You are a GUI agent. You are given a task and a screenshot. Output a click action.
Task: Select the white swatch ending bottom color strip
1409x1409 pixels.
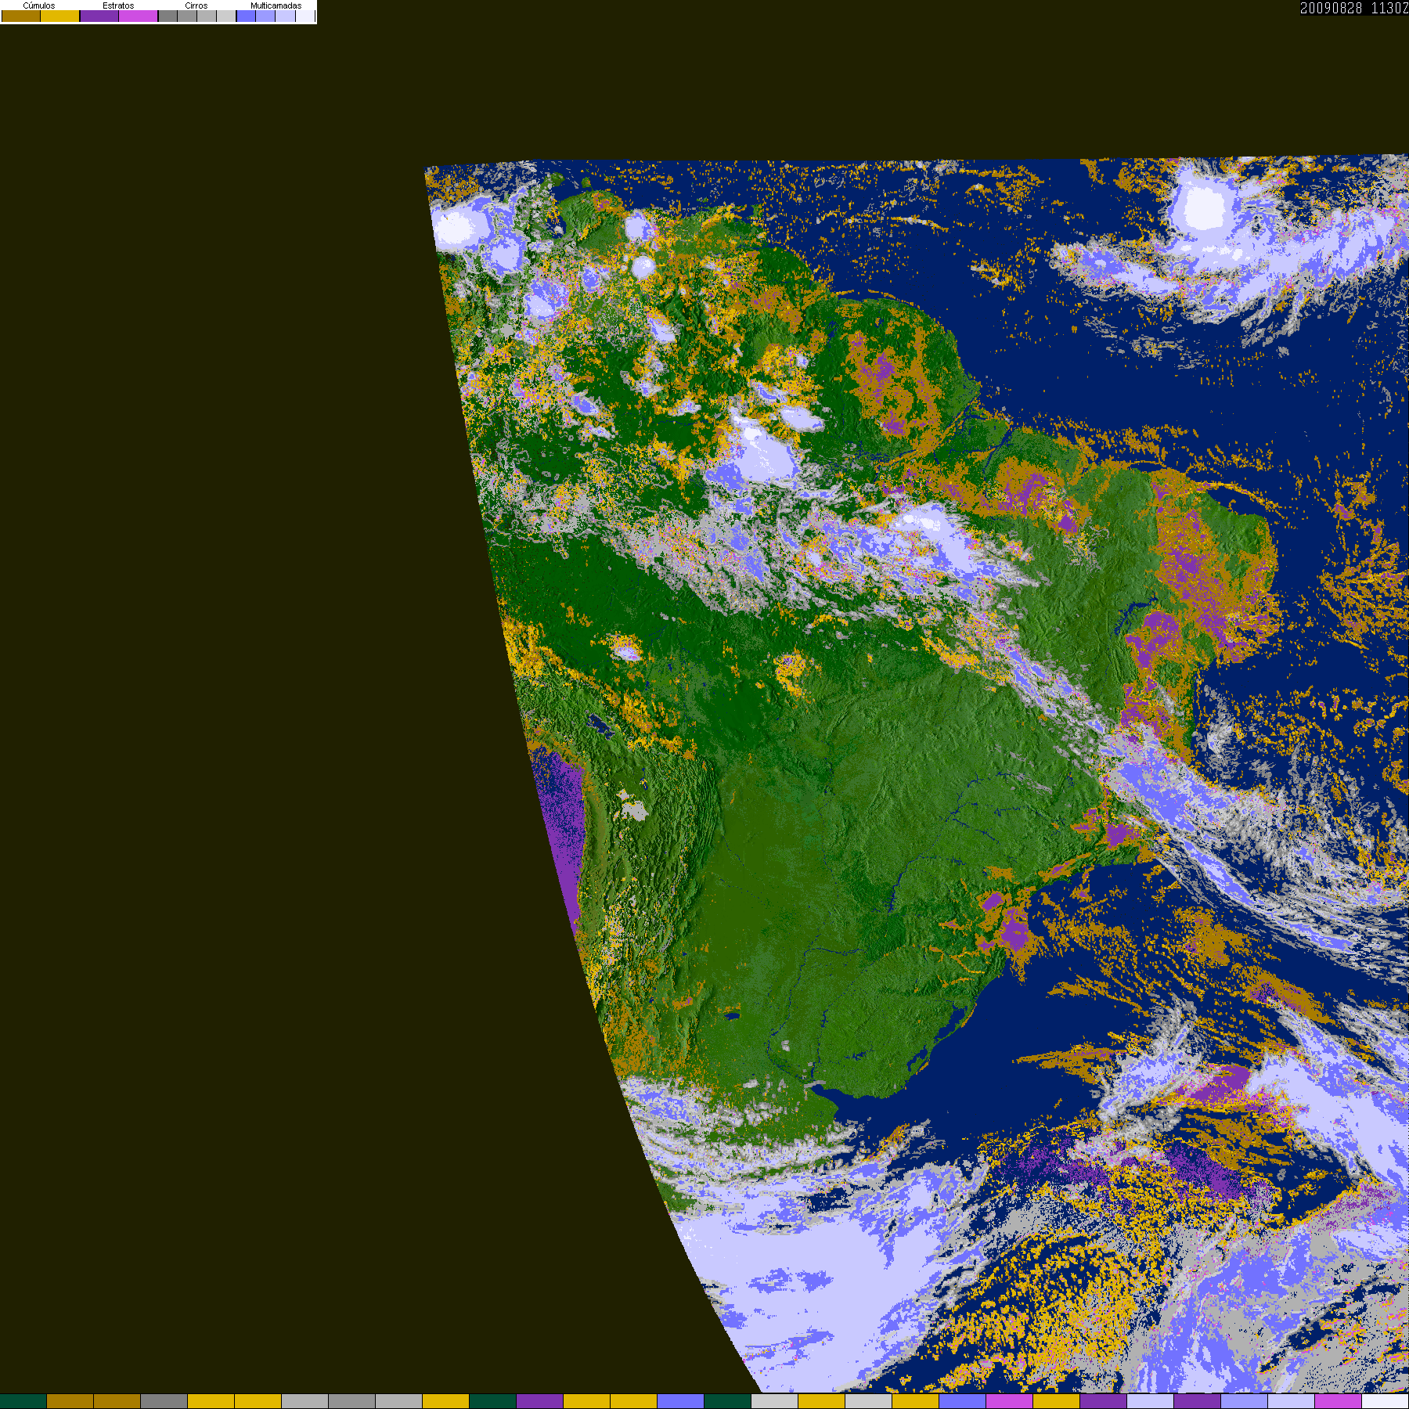(x=1386, y=1401)
